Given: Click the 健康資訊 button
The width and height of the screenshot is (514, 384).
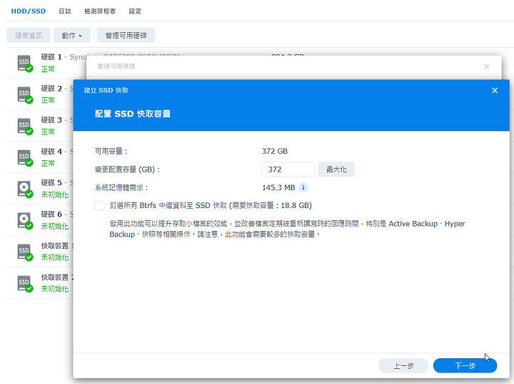Looking at the screenshot, I should 29,35.
